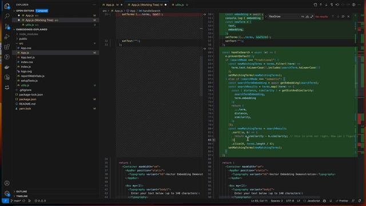Toggle Use Regular Expression in find widget
The image size is (366, 206).
312,17
